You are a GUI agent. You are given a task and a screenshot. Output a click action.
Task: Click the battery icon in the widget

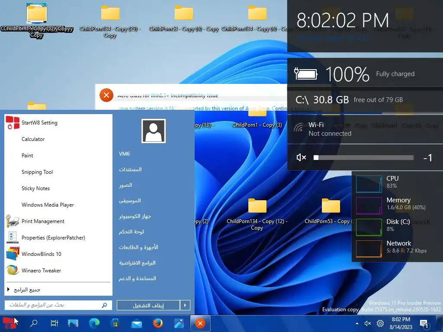306,74
